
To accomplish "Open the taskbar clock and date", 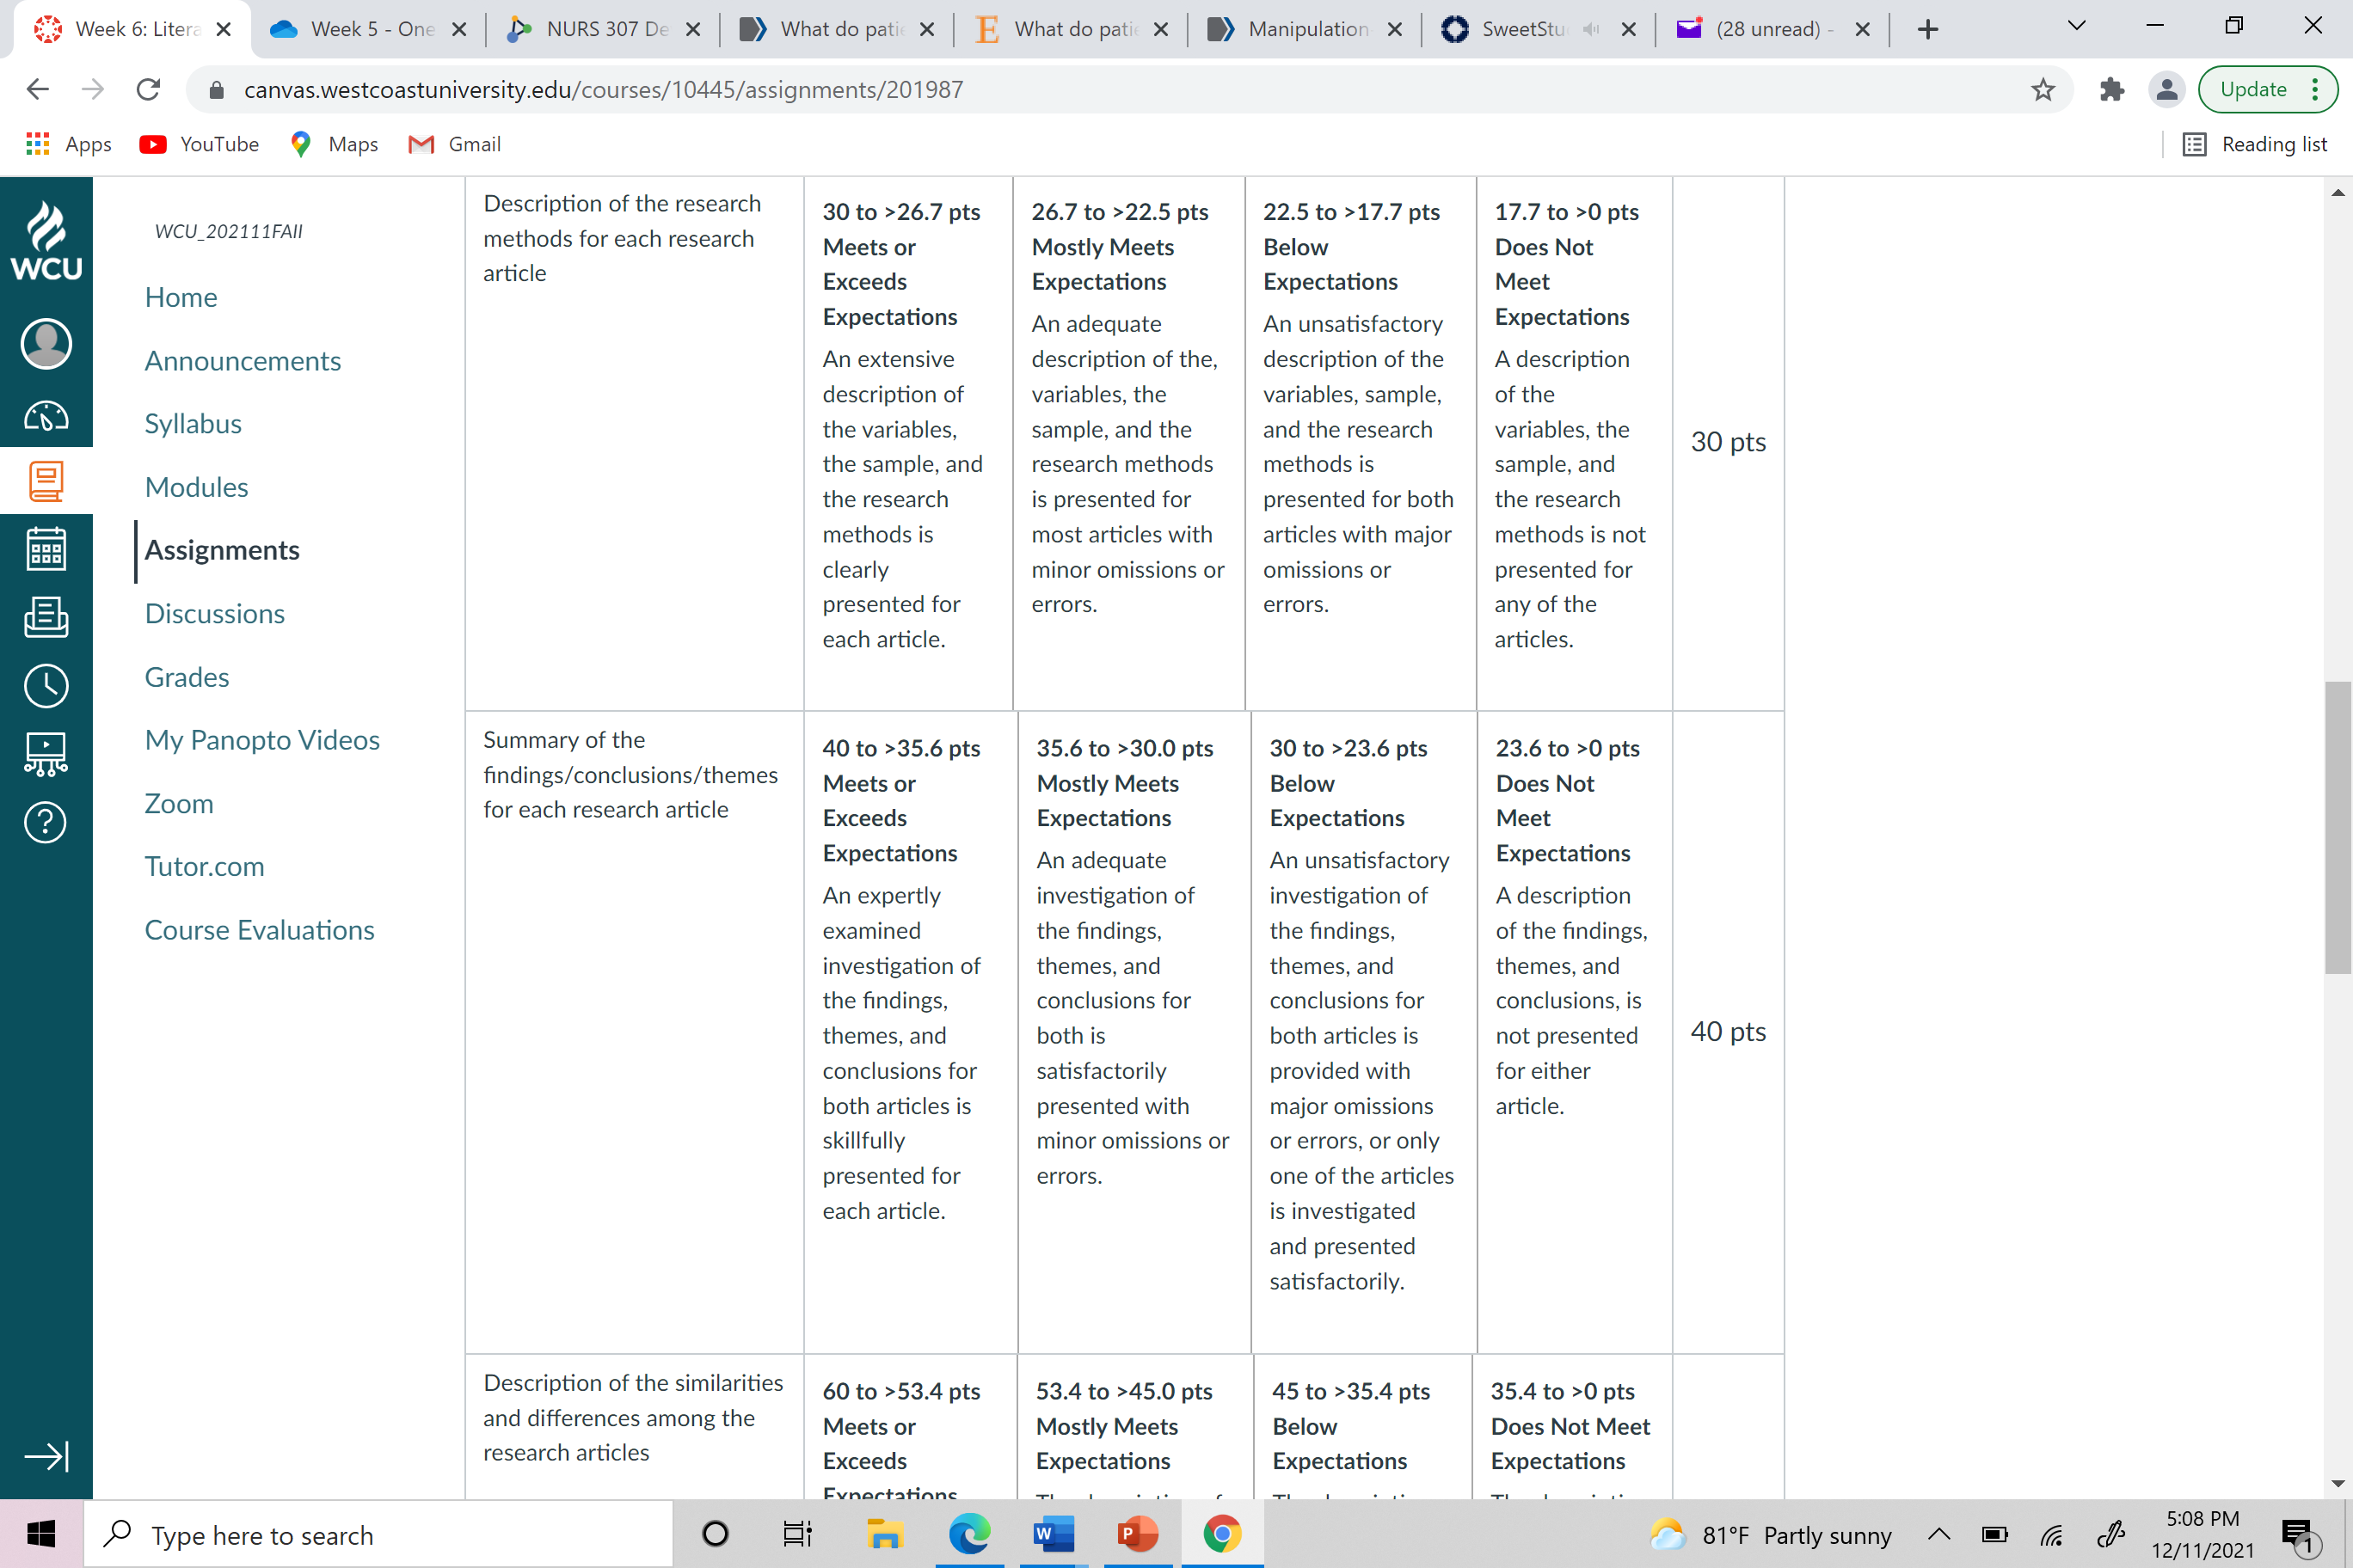I will click(2203, 1534).
